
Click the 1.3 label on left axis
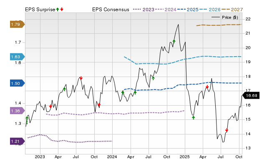[x=18, y=124]
